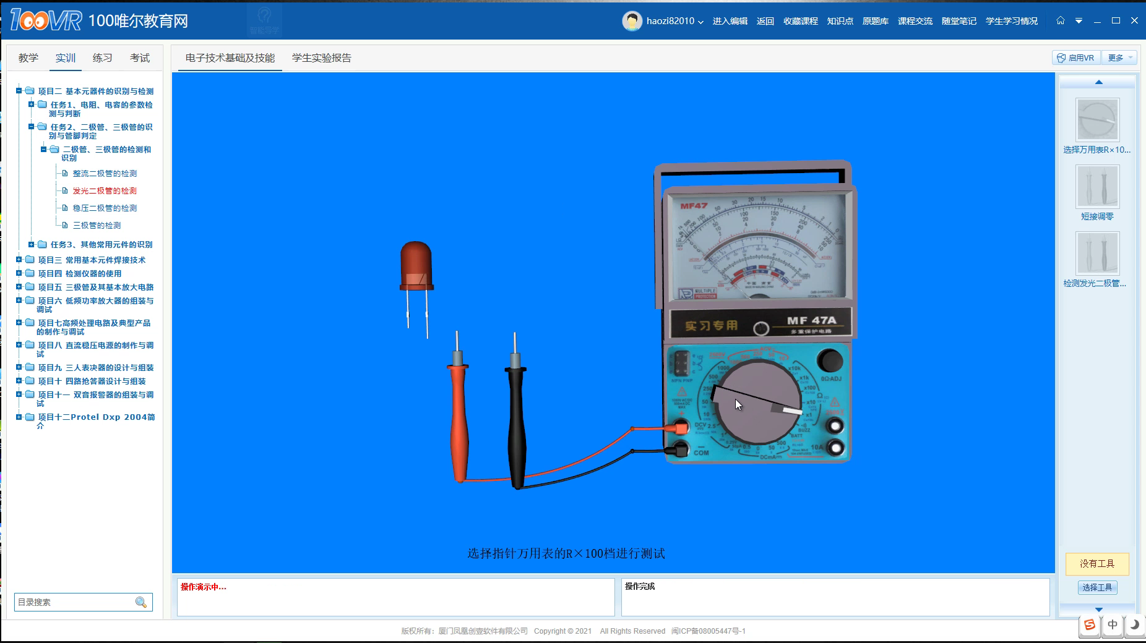This screenshot has height=643, width=1146.
Task: Toggle night mode moon icon
Action: [1134, 624]
